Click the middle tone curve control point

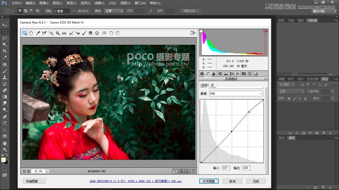tap(231, 131)
